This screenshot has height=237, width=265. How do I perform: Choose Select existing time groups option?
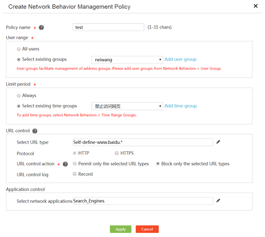coord(19,106)
